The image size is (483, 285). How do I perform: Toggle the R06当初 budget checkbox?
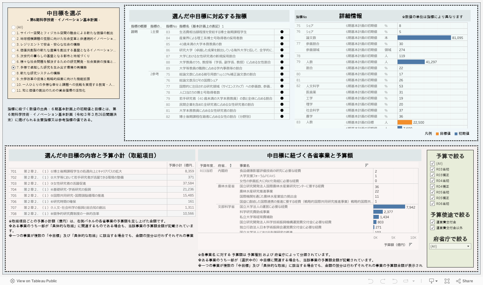point(432,204)
